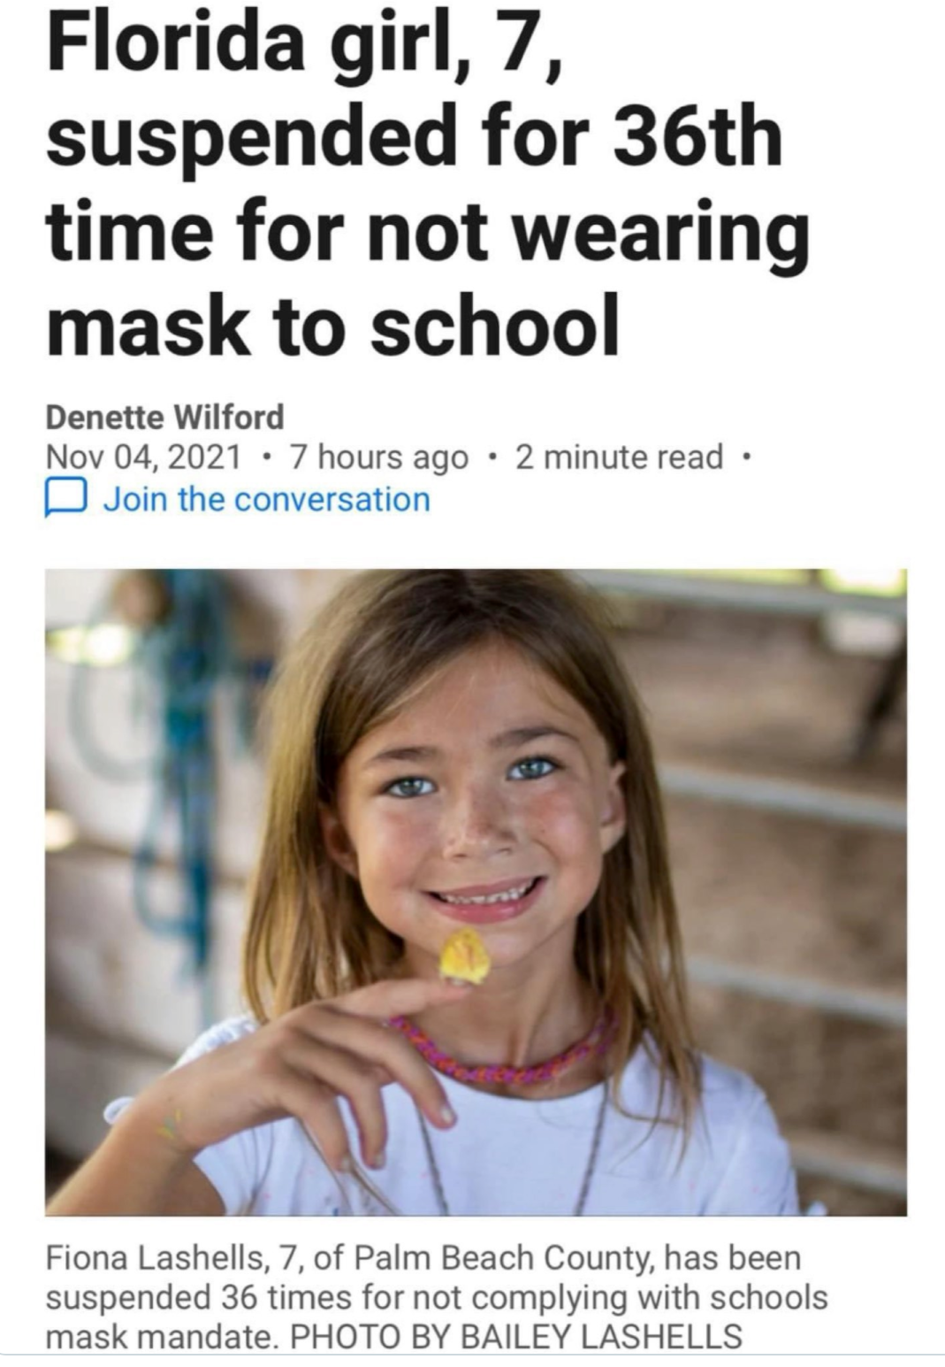The height and width of the screenshot is (1367, 945).
Task: Click the 7 hours ago timestamp
Action: point(379,457)
